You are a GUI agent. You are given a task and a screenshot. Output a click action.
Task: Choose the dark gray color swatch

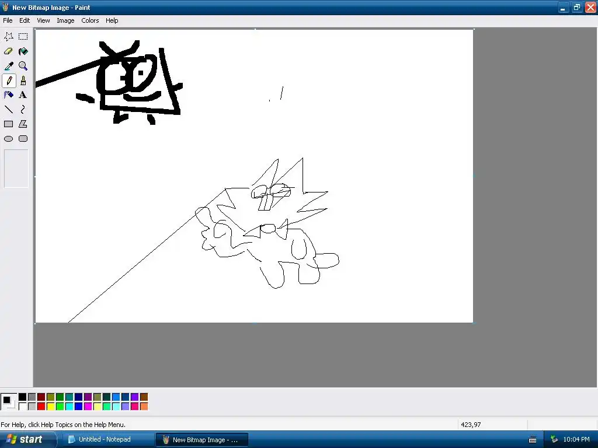tap(32, 397)
